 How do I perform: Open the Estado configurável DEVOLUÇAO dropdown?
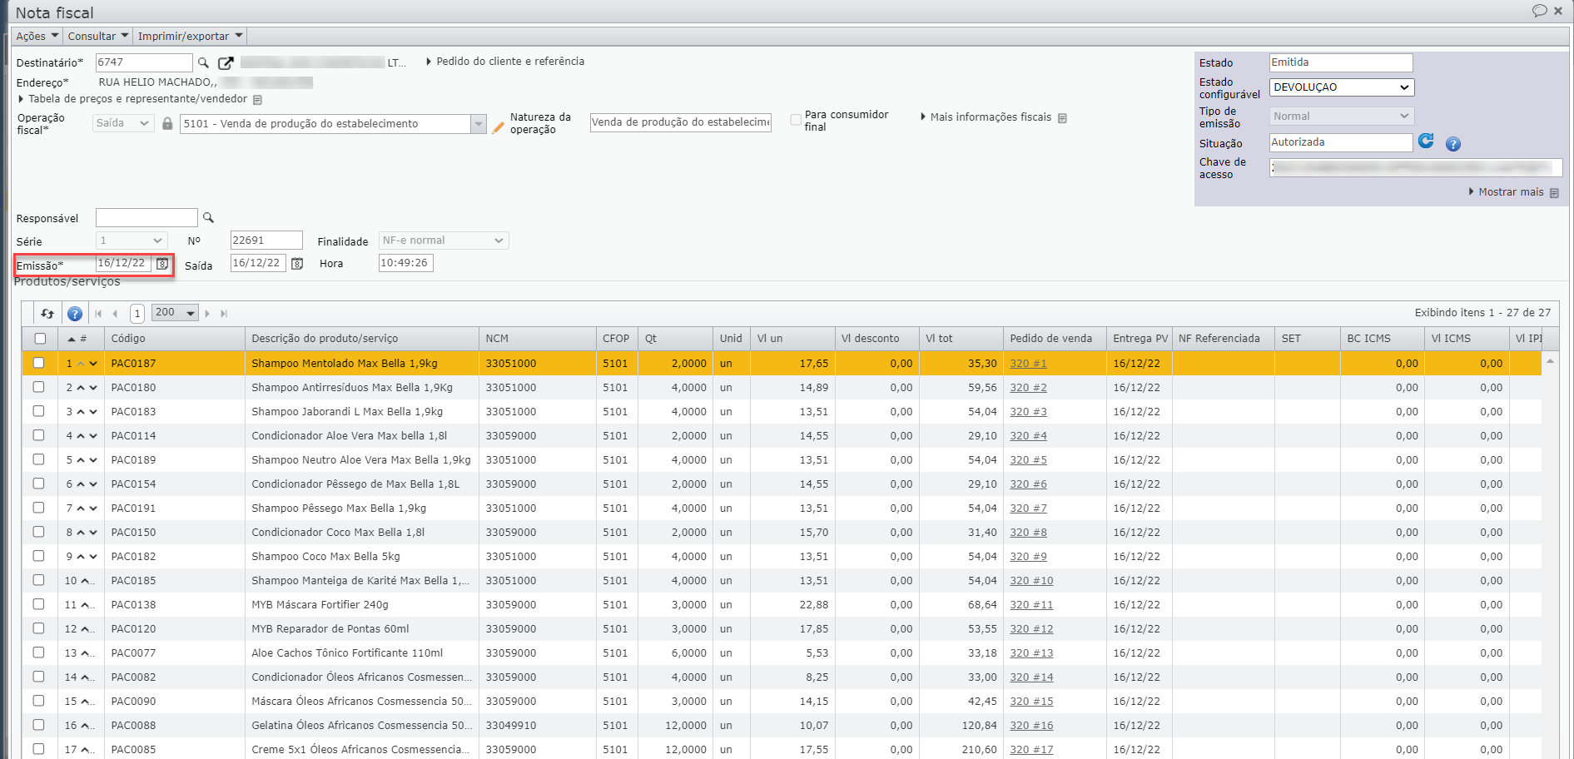pyautogui.click(x=1340, y=87)
